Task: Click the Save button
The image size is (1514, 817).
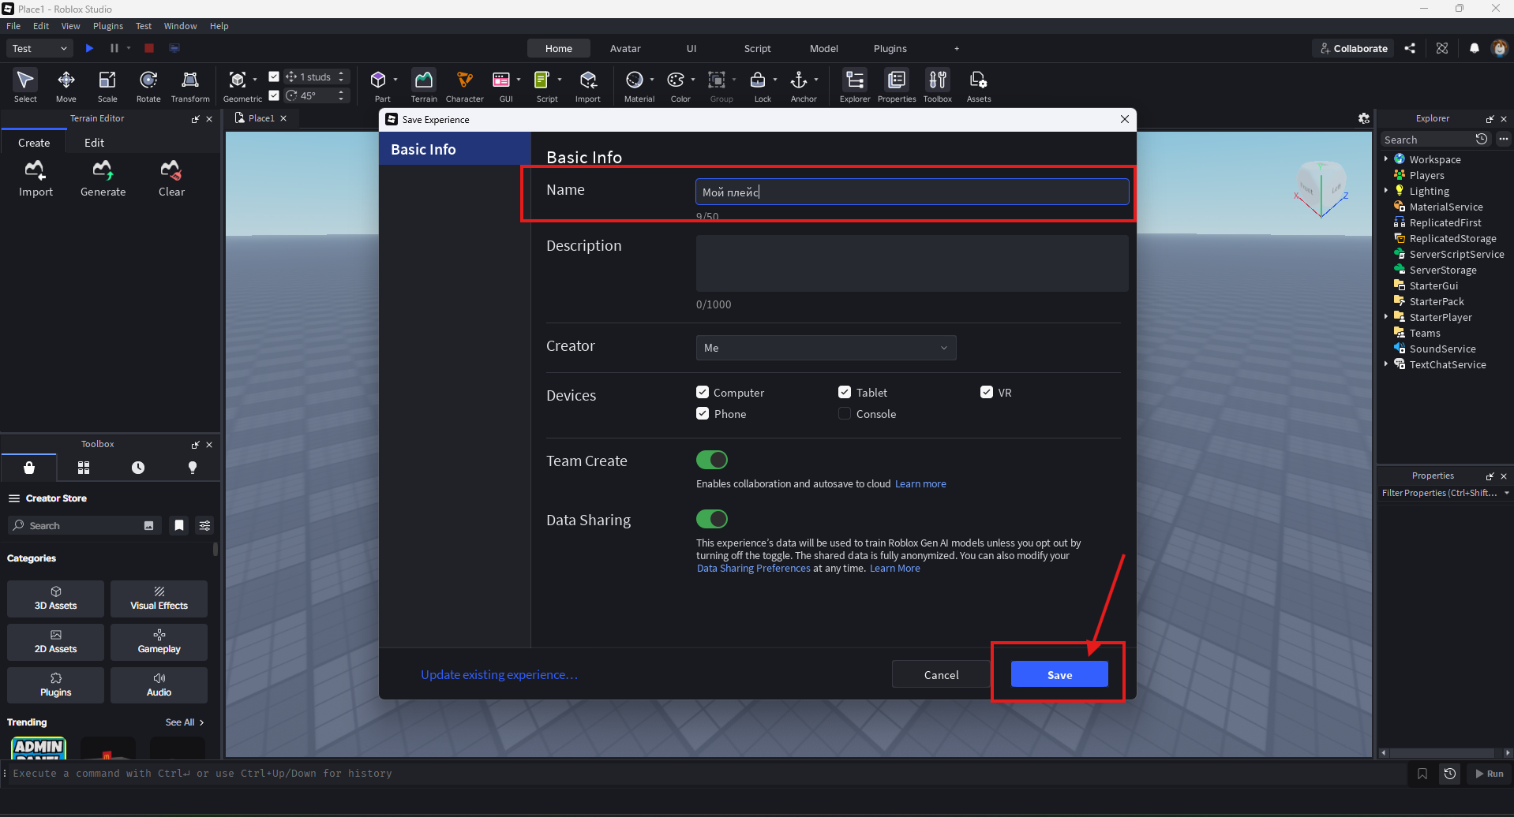Action: click(1059, 675)
